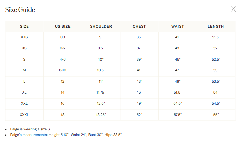Screen dimensions: 241x143
Task: Select the XXXL size row label
Action: (24, 115)
